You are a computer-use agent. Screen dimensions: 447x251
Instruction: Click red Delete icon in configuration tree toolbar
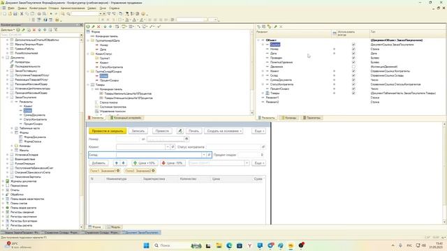(x=34, y=29)
